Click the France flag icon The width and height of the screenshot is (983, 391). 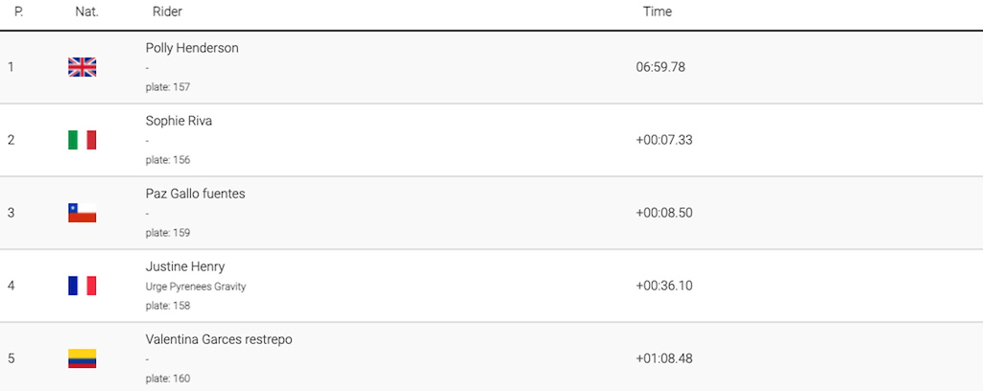(83, 286)
